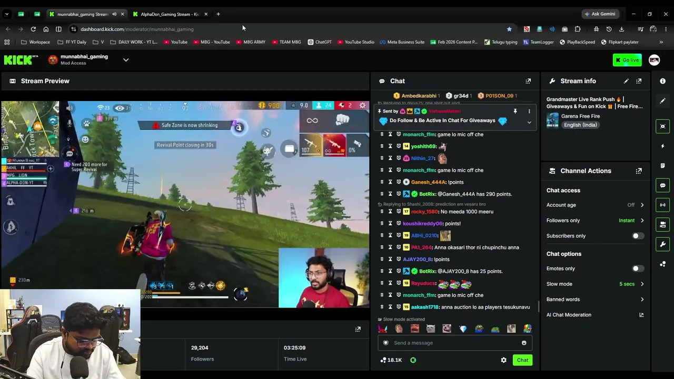Delete aakash1718's chat message
Screen dimensions: 674x379
(382, 307)
